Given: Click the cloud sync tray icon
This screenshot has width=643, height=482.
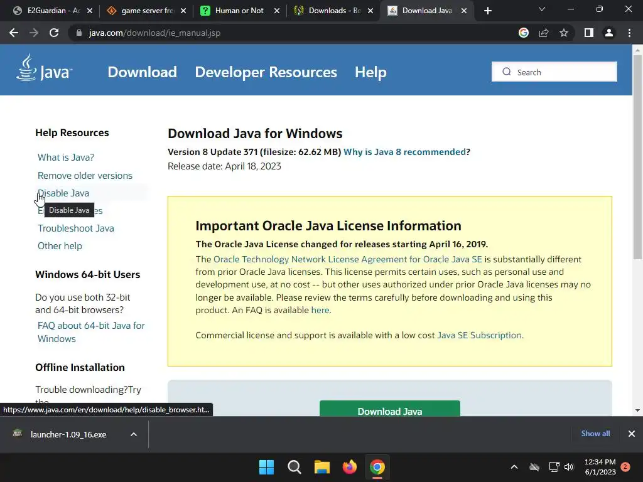Looking at the screenshot, I should [534, 467].
